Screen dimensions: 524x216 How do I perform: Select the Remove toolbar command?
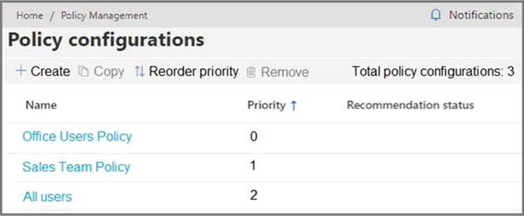pos(278,72)
